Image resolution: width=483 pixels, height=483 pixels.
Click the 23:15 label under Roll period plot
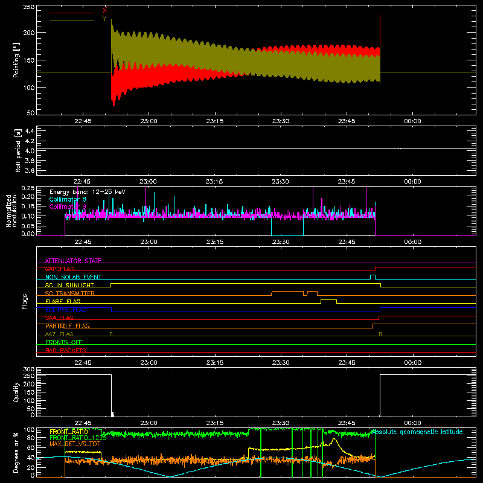(x=214, y=182)
